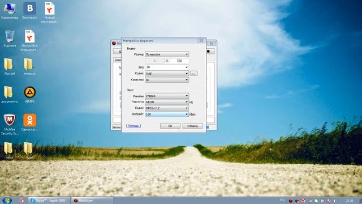Select the AIMP3 player shortcut

pyautogui.click(x=29, y=95)
